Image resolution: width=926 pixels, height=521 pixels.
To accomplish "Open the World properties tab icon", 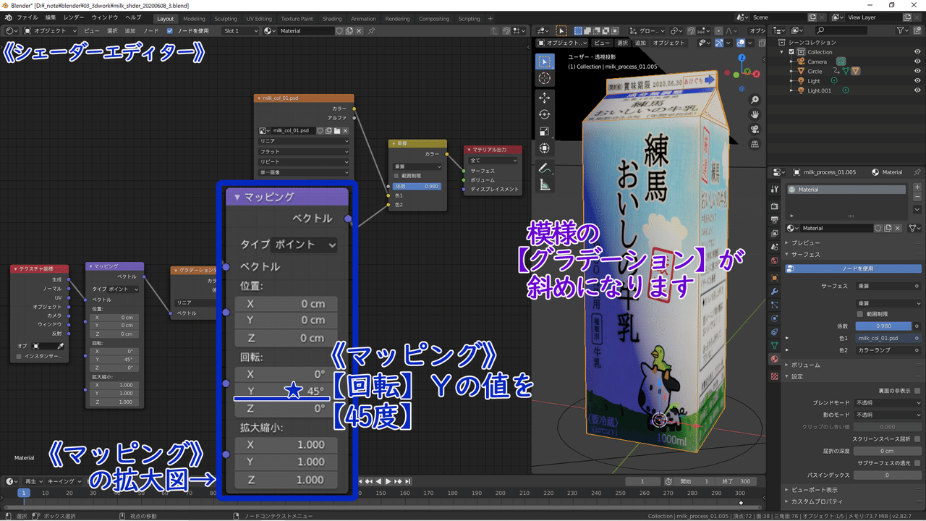I will click(775, 260).
